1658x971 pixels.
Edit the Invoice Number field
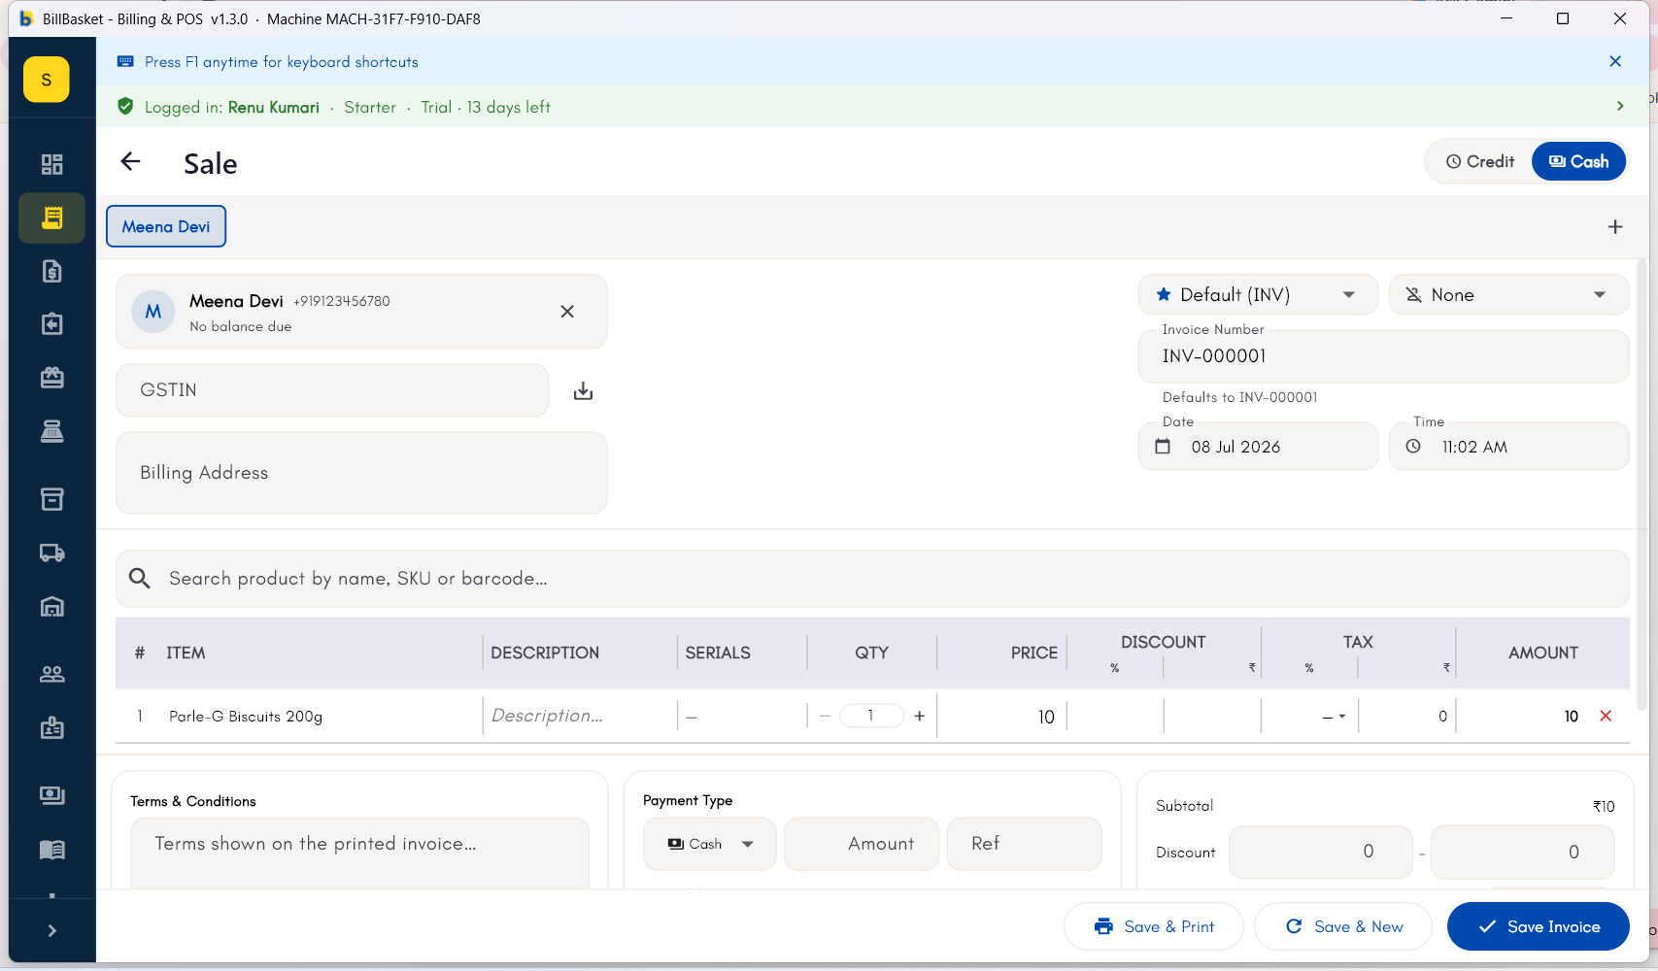tap(1383, 356)
